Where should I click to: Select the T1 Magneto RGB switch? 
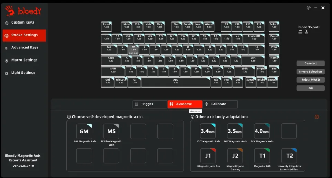(262, 156)
